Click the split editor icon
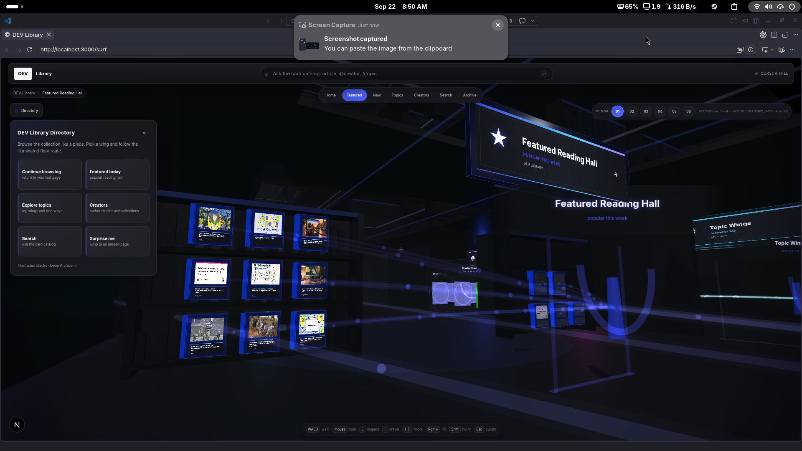 [x=774, y=35]
